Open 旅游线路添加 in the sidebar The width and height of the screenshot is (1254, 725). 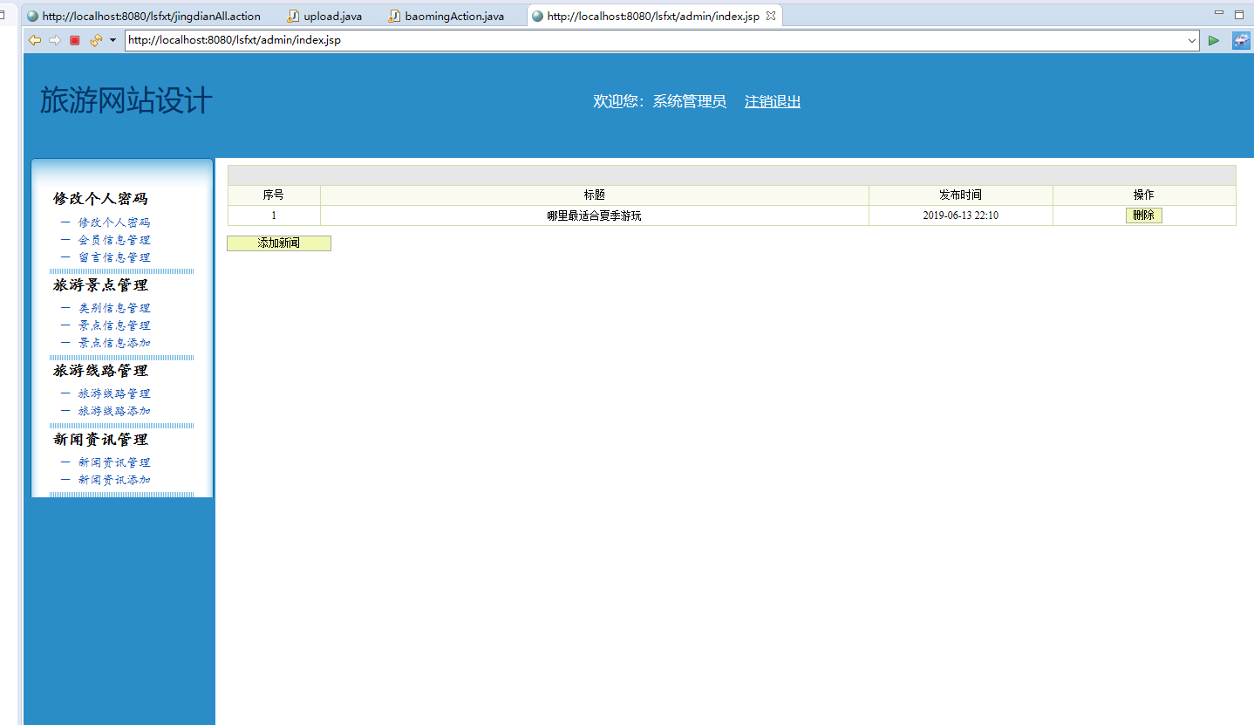point(114,411)
